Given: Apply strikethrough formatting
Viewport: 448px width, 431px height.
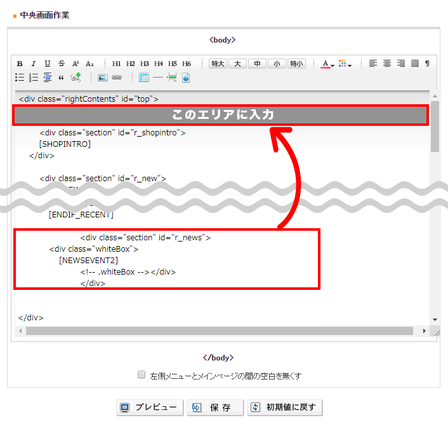Looking at the screenshot, I should [62, 64].
